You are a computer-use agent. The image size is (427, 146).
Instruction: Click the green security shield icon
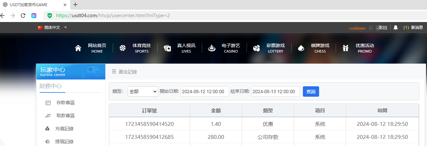49,15
